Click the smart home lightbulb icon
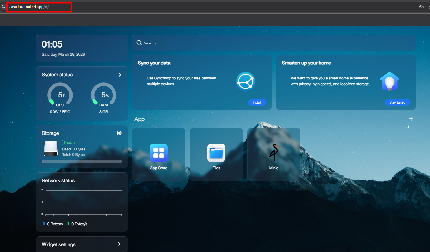The width and height of the screenshot is (430, 252). 389,81
